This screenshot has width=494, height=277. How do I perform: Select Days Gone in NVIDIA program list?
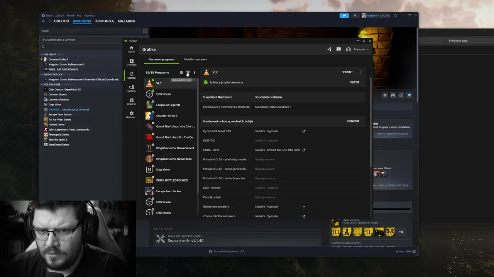(171, 169)
